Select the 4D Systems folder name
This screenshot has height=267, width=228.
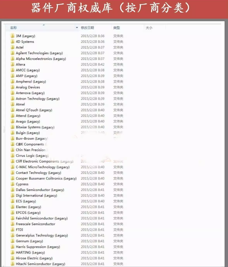click(25, 42)
